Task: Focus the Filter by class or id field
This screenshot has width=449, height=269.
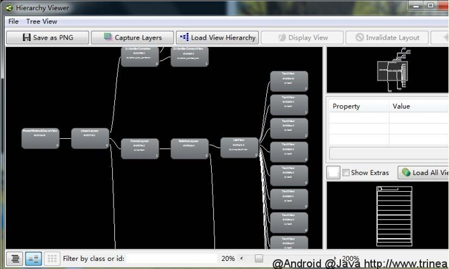Action: pos(172,258)
